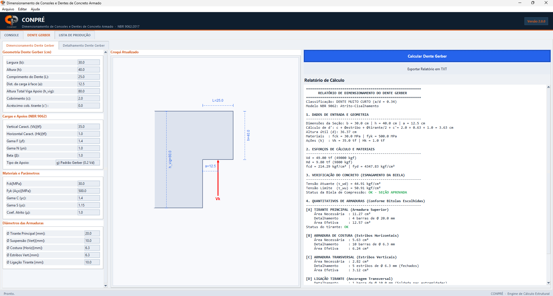Click the Acréscimo cob. tirante field
The height and width of the screenshot is (296, 553).
click(88, 106)
